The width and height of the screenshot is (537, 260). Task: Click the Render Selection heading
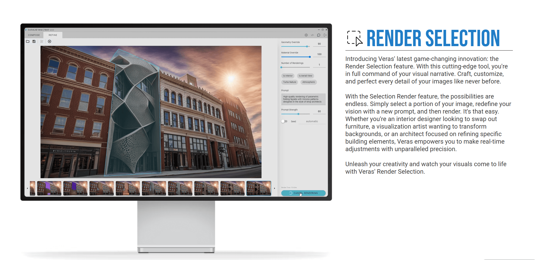[x=433, y=38]
